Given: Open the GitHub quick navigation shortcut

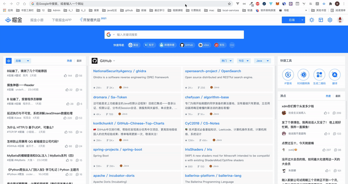Looking at the screenshot, I should tap(186, 45).
